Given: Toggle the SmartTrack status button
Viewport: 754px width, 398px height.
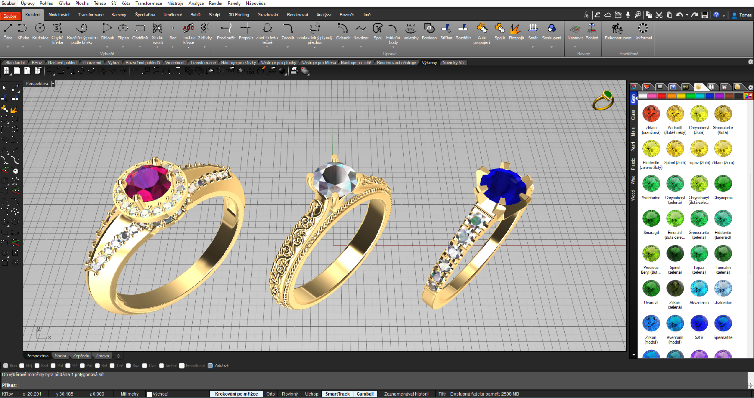Looking at the screenshot, I should [x=337, y=394].
